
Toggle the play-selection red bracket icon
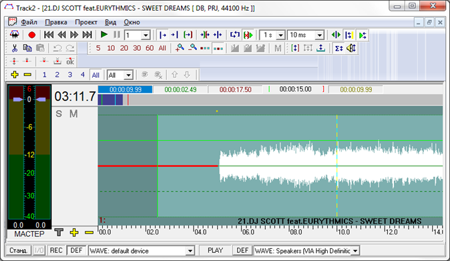click(248, 35)
